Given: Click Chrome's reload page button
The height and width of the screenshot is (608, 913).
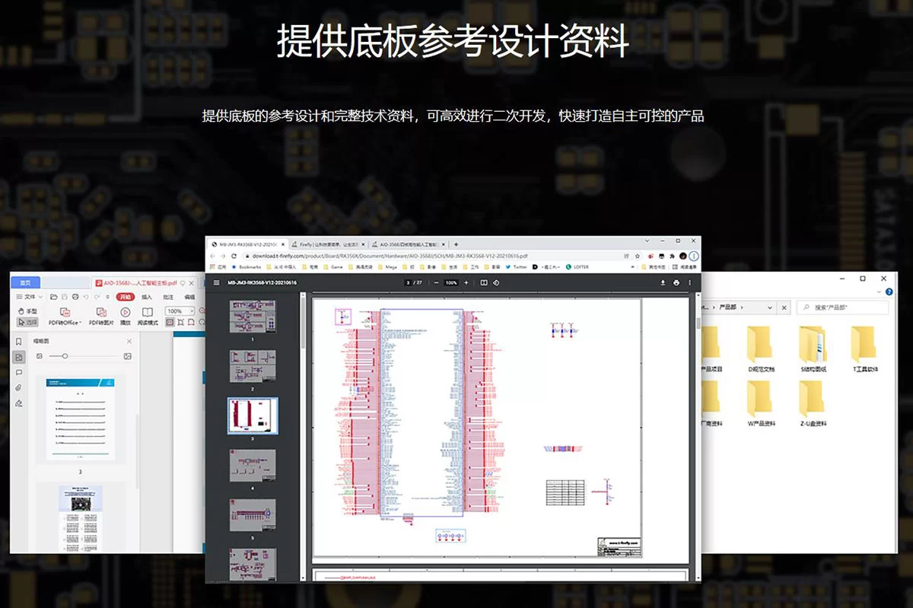Looking at the screenshot, I should tap(234, 256).
